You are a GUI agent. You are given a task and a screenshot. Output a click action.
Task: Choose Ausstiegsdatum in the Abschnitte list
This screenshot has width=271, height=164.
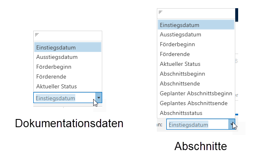pyautogui.click(x=180, y=34)
